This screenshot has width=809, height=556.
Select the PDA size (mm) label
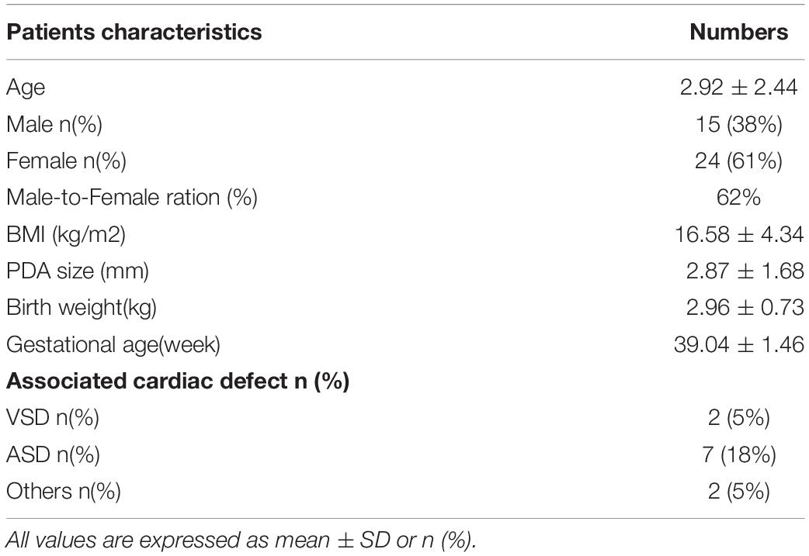[x=78, y=271]
